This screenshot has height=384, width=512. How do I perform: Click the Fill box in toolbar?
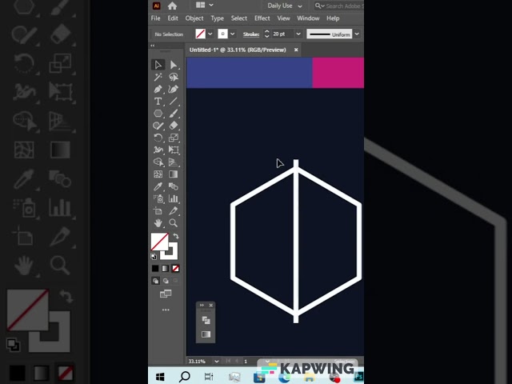pyautogui.click(x=159, y=242)
